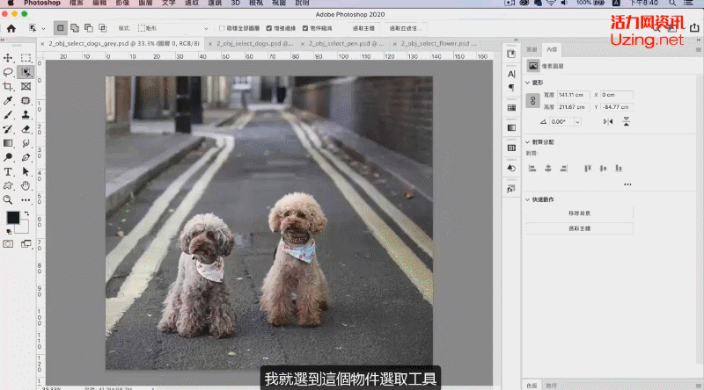The width and height of the screenshot is (704, 390).
Task: Choose Add to Selection mode button
Action: (x=75, y=28)
